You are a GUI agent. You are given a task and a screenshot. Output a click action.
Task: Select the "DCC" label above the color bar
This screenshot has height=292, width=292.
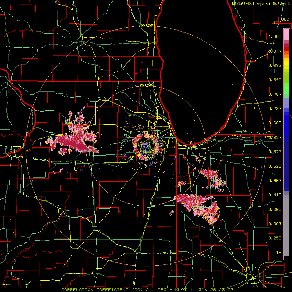pos(285,19)
